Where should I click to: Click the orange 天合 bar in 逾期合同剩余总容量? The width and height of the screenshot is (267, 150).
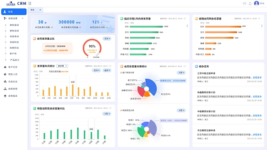click(x=221, y=32)
